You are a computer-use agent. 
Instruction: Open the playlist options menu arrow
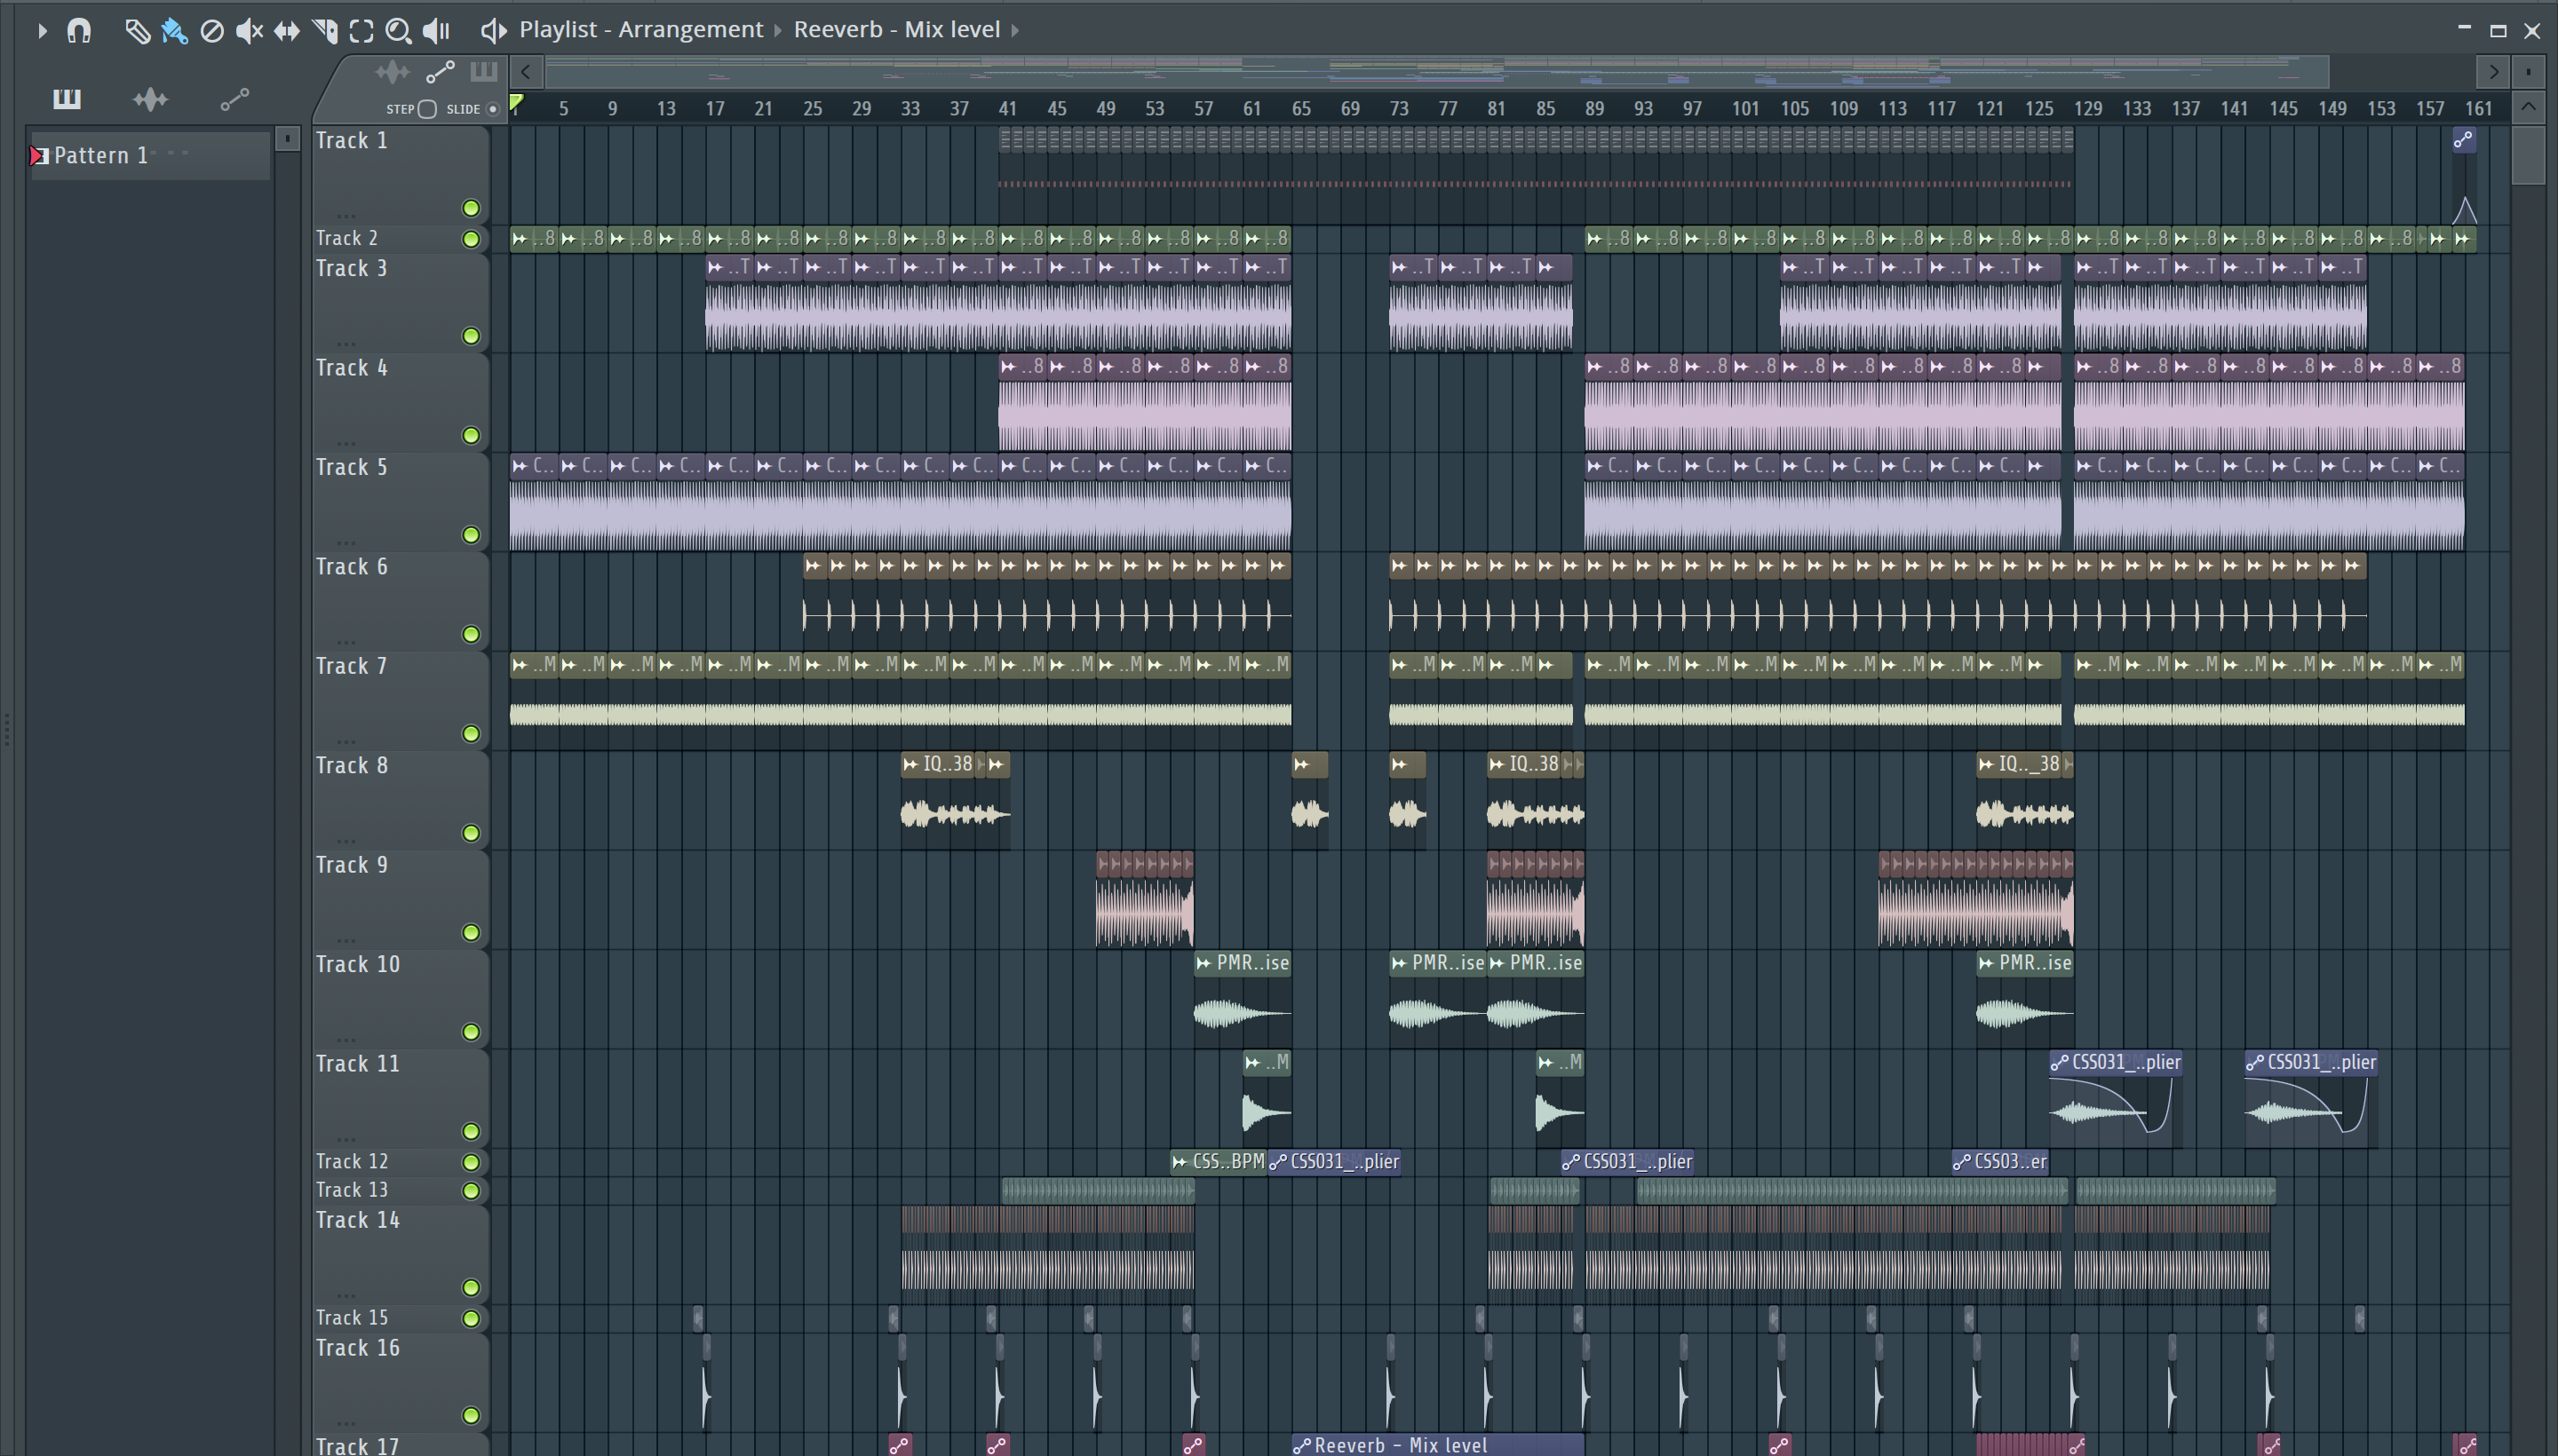(42, 31)
